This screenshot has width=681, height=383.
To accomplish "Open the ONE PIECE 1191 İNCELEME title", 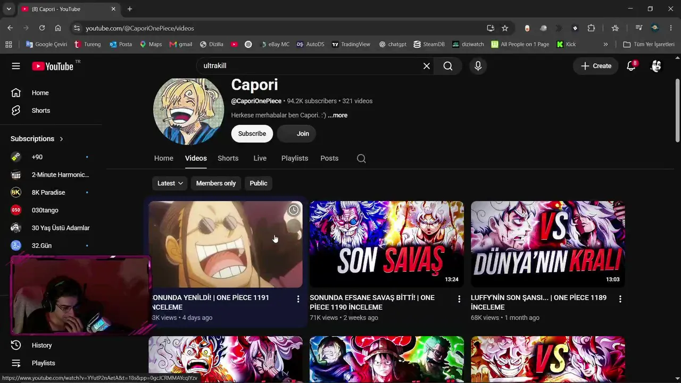I will [x=211, y=303].
